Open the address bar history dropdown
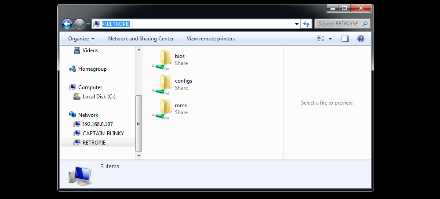The image size is (440, 199). click(297, 24)
